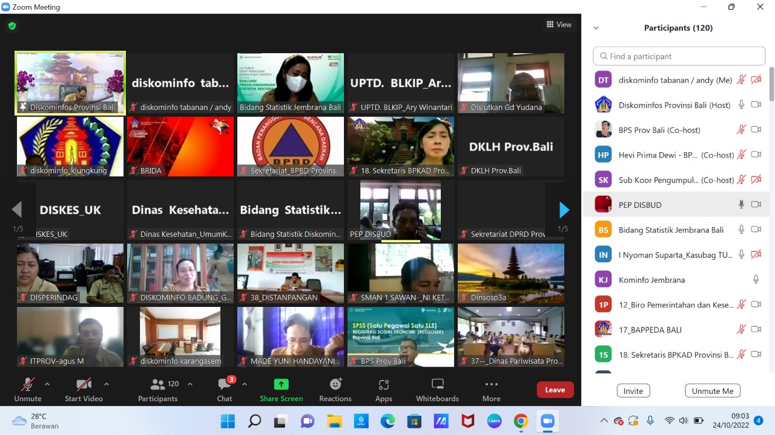775x435 pixels.
Task: Click the red Leave button
Action: pos(555,390)
